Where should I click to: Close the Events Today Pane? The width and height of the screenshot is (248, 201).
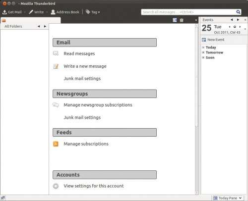[x=245, y=20]
